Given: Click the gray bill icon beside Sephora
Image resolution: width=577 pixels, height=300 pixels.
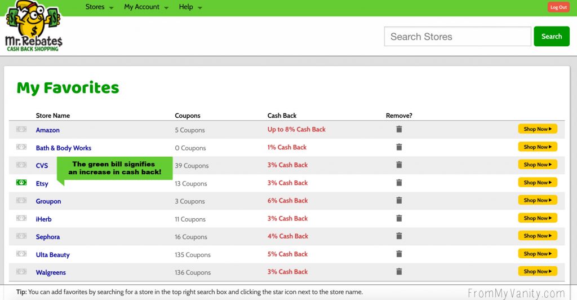Looking at the screenshot, I should click(x=21, y=236).
